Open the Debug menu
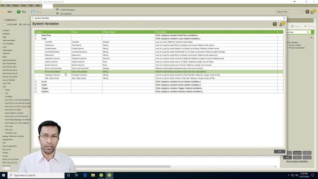This screenshot has width=318, height=179. [15, 5]
